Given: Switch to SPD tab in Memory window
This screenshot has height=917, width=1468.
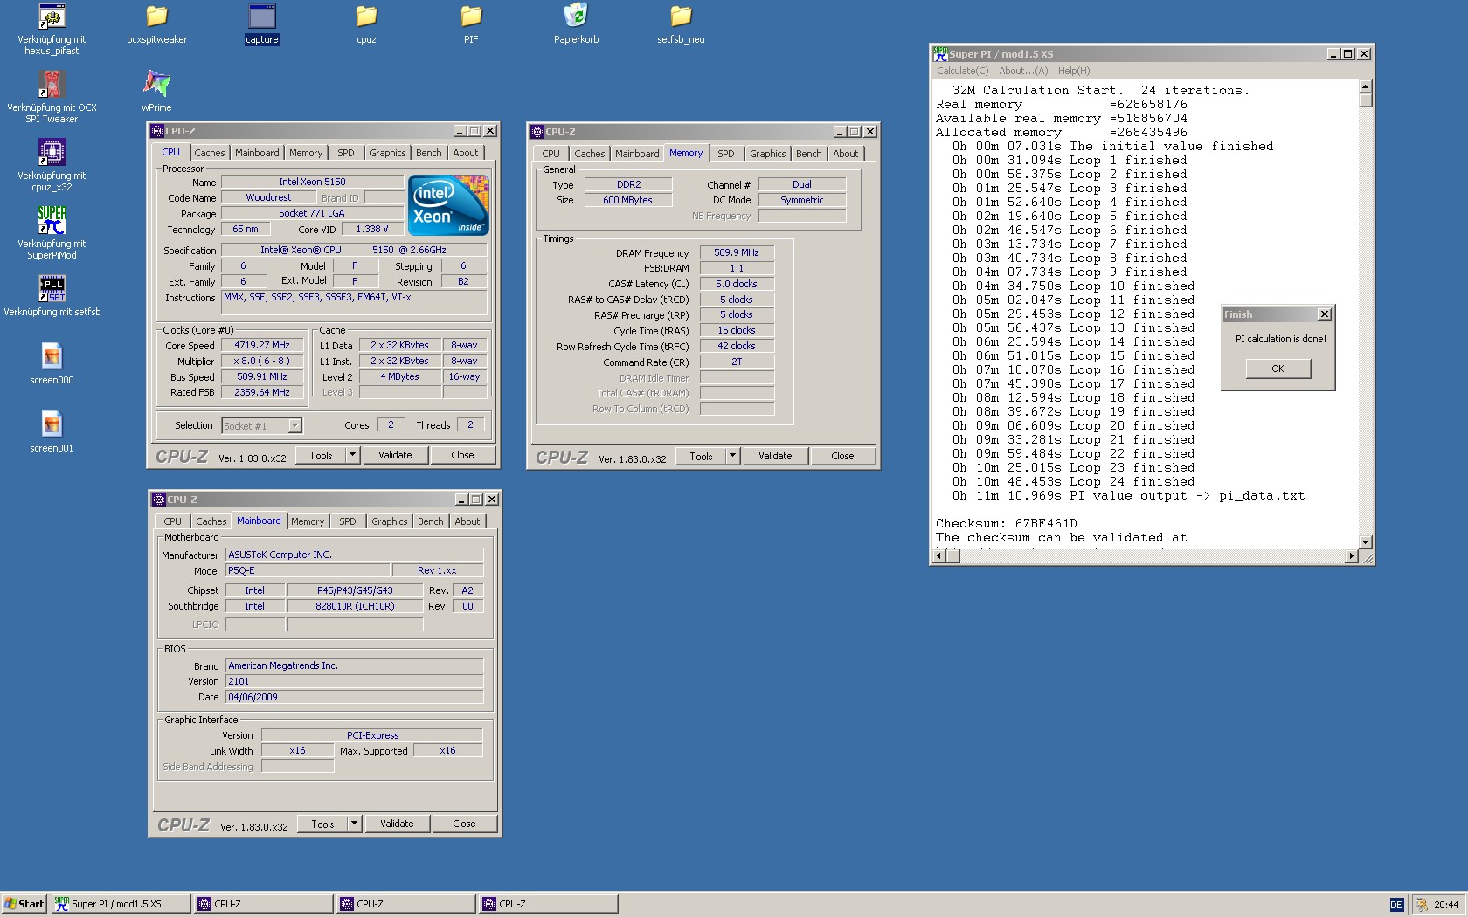Looking at the screenshot, I should pos(726,154).
